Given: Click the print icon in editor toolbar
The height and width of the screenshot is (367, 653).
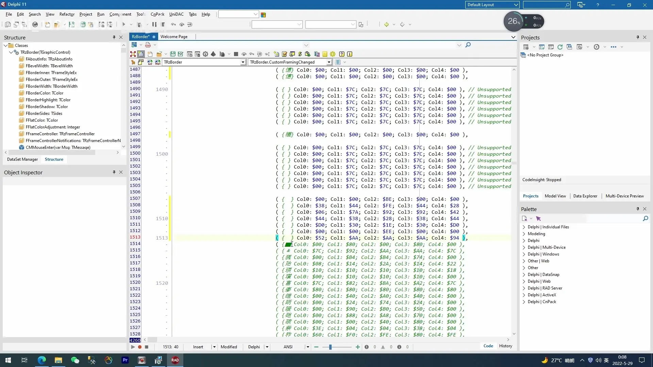Looking at the screenshot, I should tap(148, 45).
